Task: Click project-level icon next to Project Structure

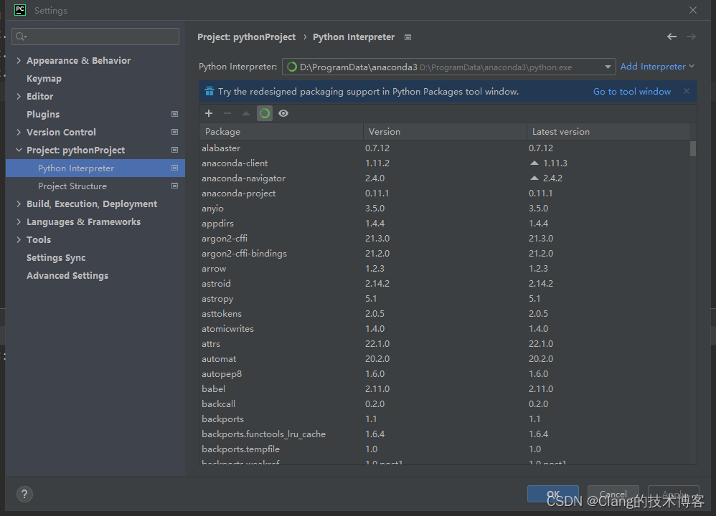Action: pos(174,186)
